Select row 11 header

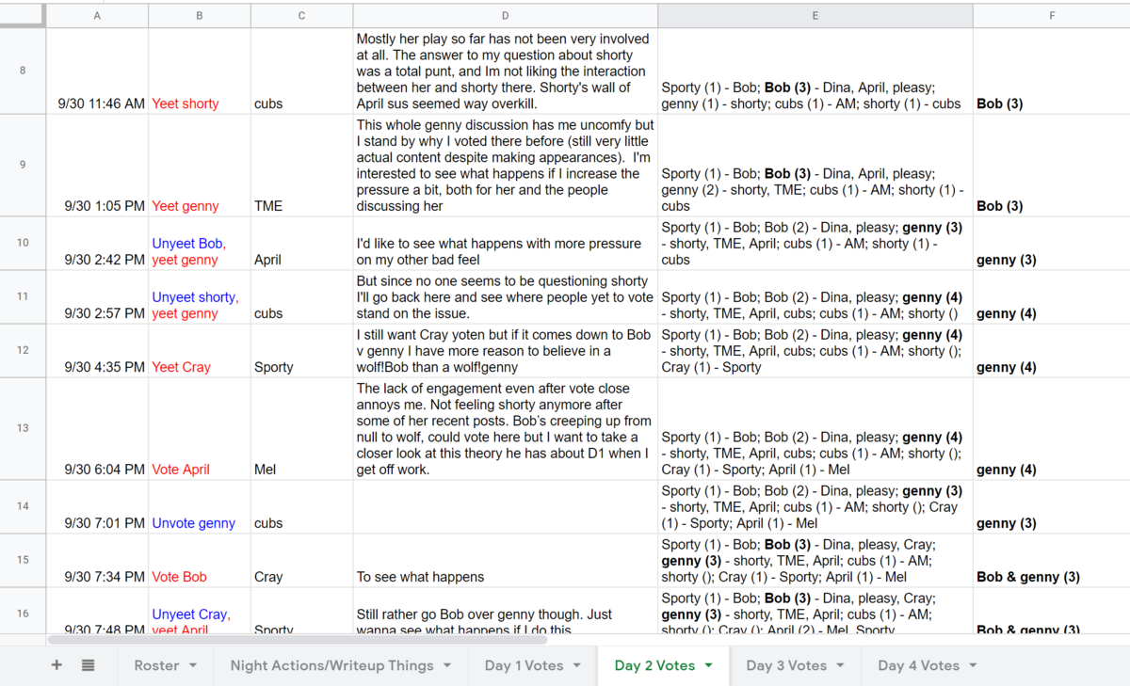pos(23,297)
